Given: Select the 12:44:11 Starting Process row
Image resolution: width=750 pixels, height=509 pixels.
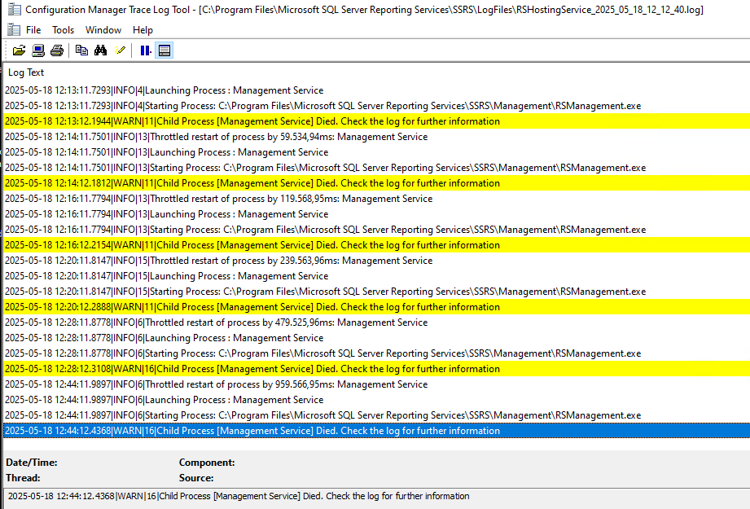Looking at the screenshot, I should (376, 415).
